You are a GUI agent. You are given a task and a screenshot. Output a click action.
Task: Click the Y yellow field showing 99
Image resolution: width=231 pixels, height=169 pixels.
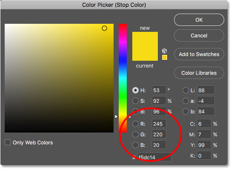coord(204,145)
